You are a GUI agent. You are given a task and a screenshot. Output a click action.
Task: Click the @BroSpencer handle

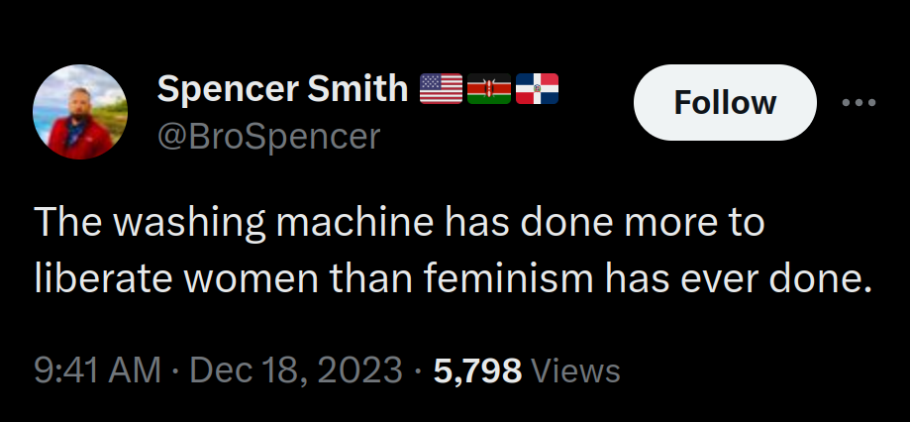point(268,137)
